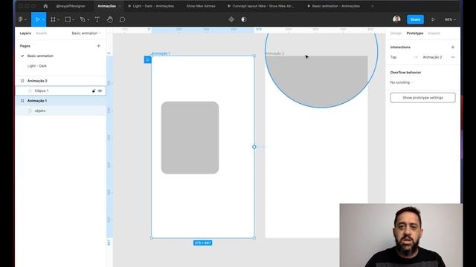Image resolution: width=476 pixels, height=267 pixels.
Task: Open the Pen tool options dropdown arrow
Action: [88, 20]
